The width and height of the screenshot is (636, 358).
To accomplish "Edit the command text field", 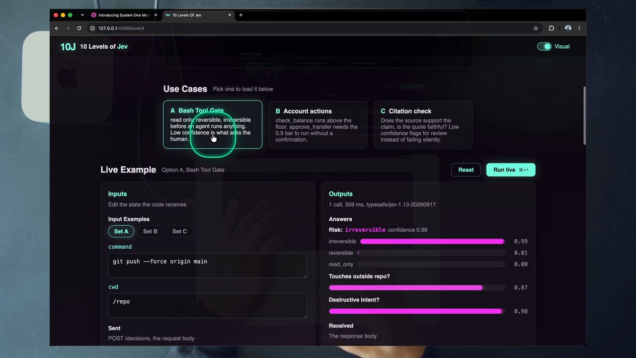I will coord(207,266).
